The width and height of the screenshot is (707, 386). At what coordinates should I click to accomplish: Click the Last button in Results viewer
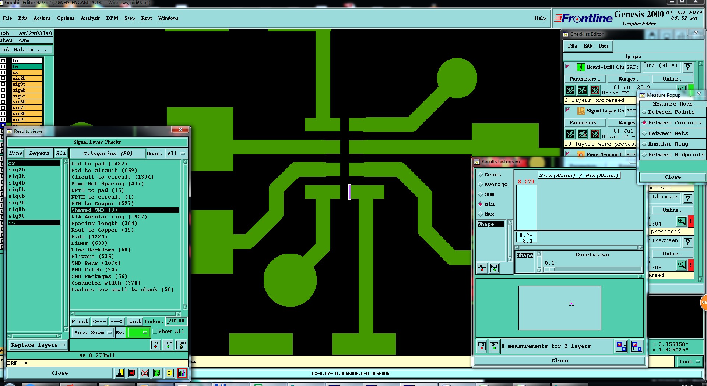tap(134, 322)
